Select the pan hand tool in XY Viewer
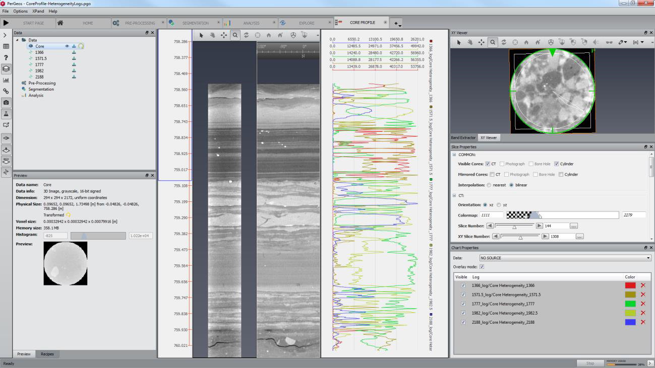 tap(470, 42)
